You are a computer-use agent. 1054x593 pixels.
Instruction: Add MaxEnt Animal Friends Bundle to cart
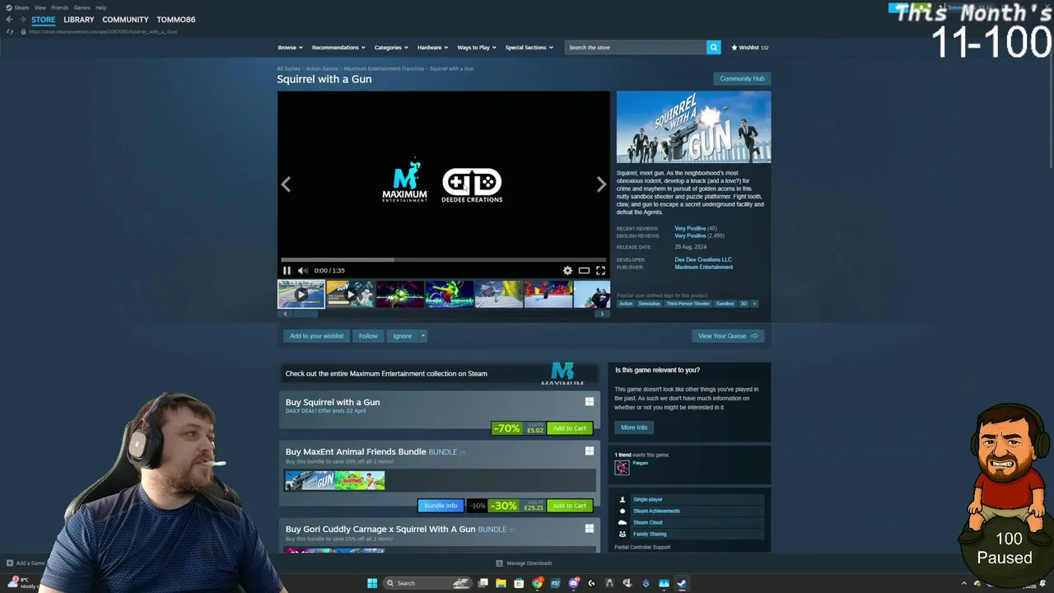569,506
